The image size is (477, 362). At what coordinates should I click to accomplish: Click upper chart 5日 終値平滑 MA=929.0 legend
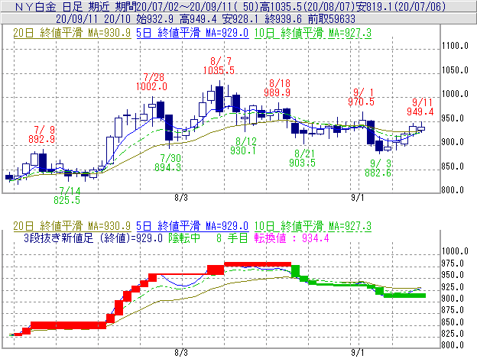click(193, 33)
